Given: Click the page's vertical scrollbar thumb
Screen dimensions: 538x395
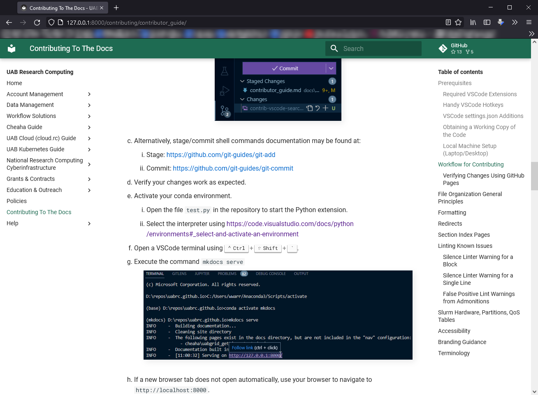Looking at the screenshot, I should coord(534,176).
